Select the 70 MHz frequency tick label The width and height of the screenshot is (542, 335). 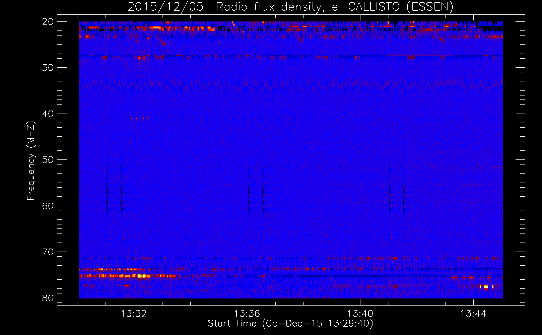click(x=48, y=252)
